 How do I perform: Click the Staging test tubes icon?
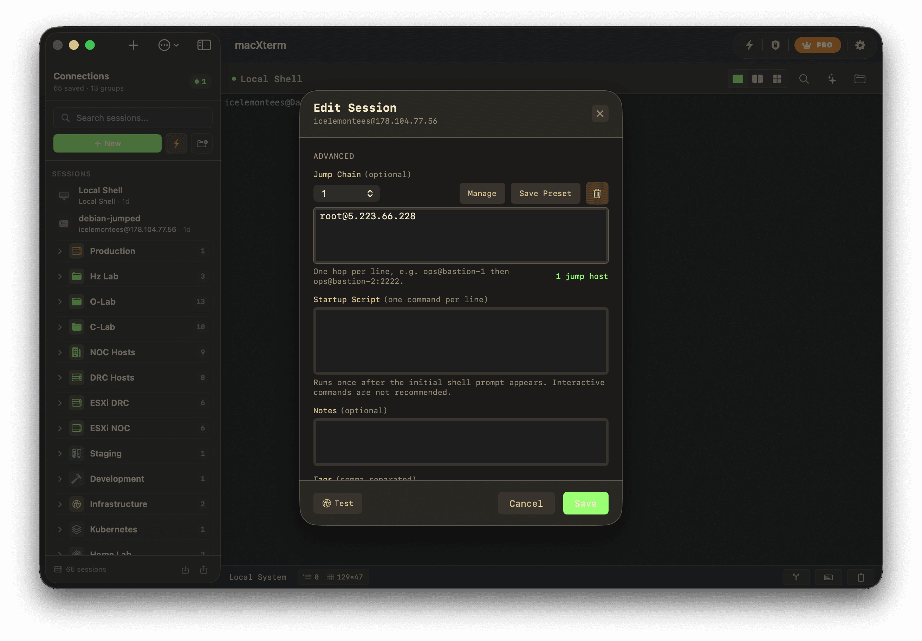[76, 453]
